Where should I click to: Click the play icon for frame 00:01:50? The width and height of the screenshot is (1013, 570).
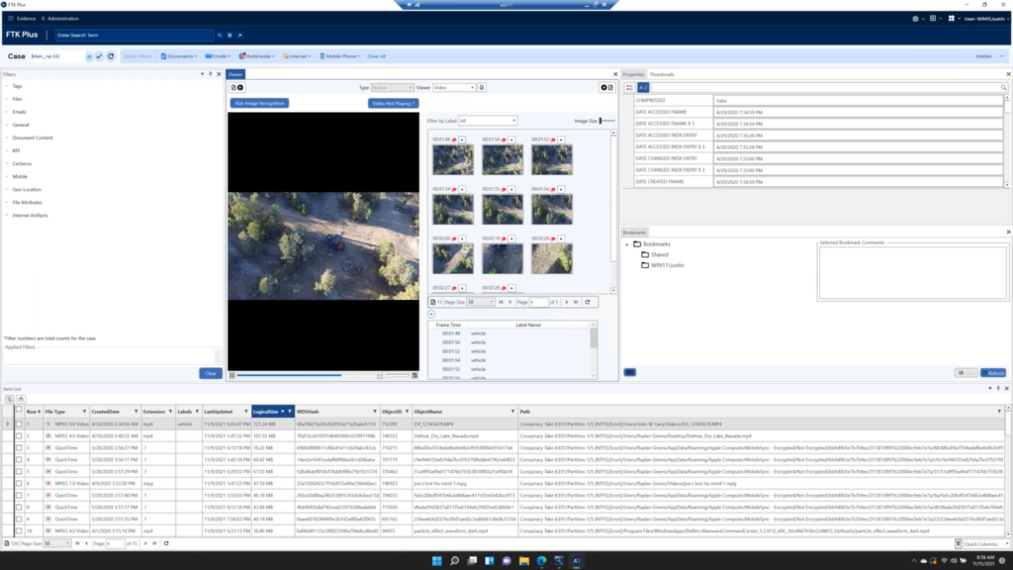click(511, 140)
